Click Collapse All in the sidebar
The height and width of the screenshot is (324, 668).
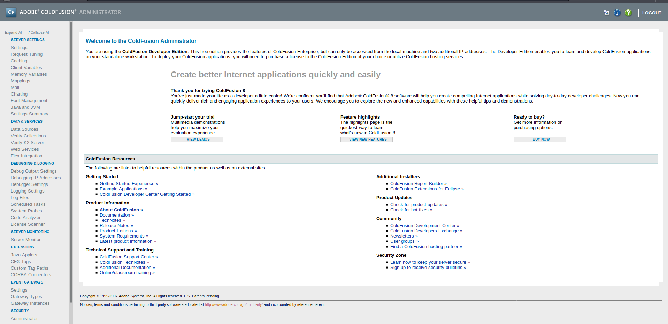point(40,32)
